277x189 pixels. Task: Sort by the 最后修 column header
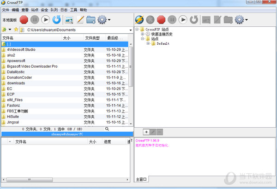pyautogui.click(x=117, y=38)
